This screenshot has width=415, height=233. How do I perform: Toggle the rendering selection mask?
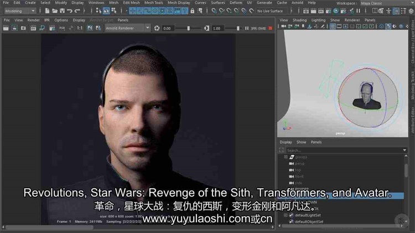177,11
